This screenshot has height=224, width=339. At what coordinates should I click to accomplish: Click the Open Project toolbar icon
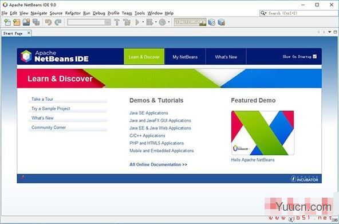click(x=26, y=22)
